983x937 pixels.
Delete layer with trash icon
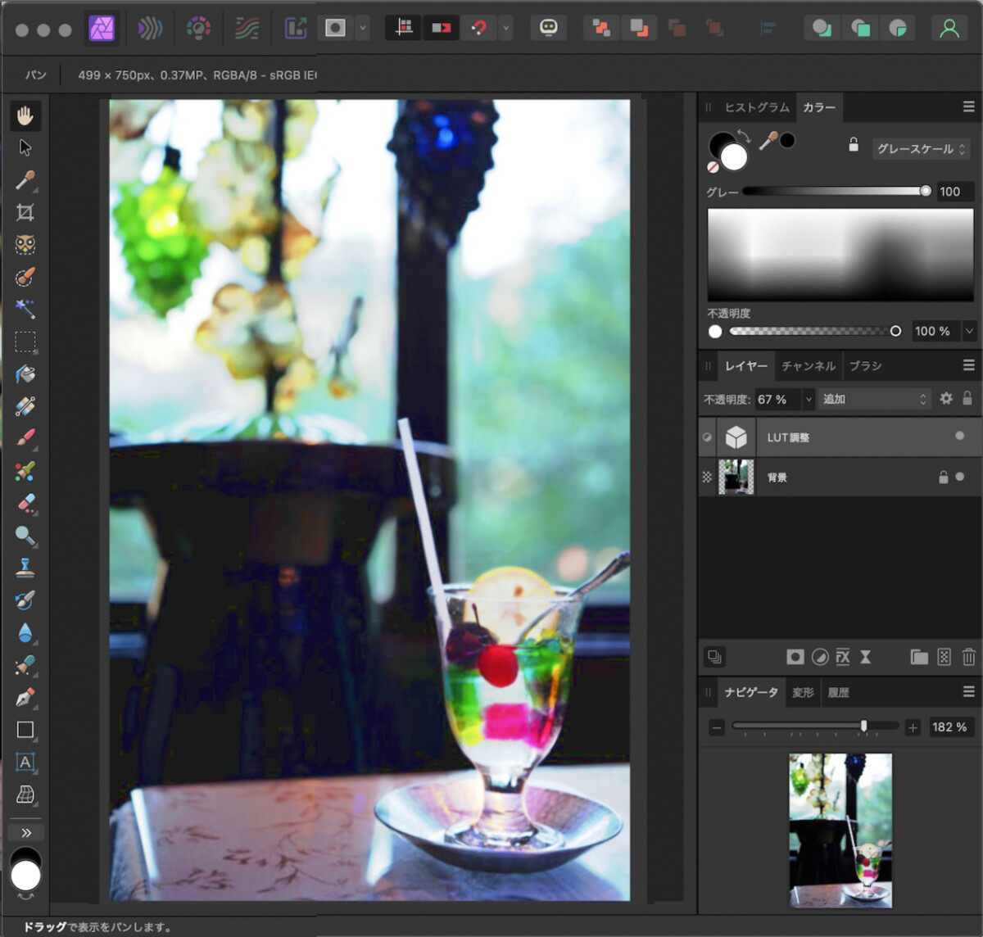(x=969, y=657)
